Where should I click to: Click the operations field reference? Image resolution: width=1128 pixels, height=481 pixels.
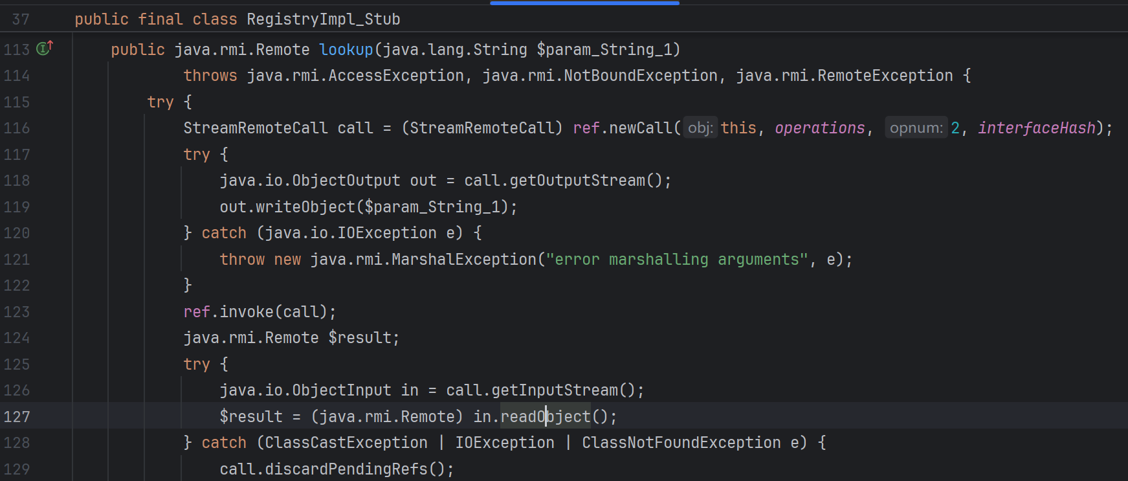pos(819,128)
